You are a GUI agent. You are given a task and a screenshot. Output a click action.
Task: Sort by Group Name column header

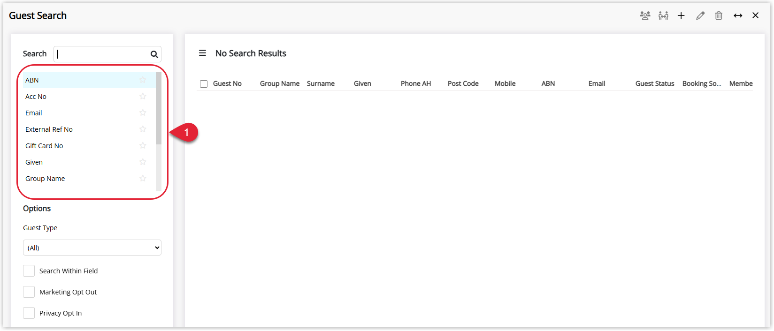click(x=280, y=83)
